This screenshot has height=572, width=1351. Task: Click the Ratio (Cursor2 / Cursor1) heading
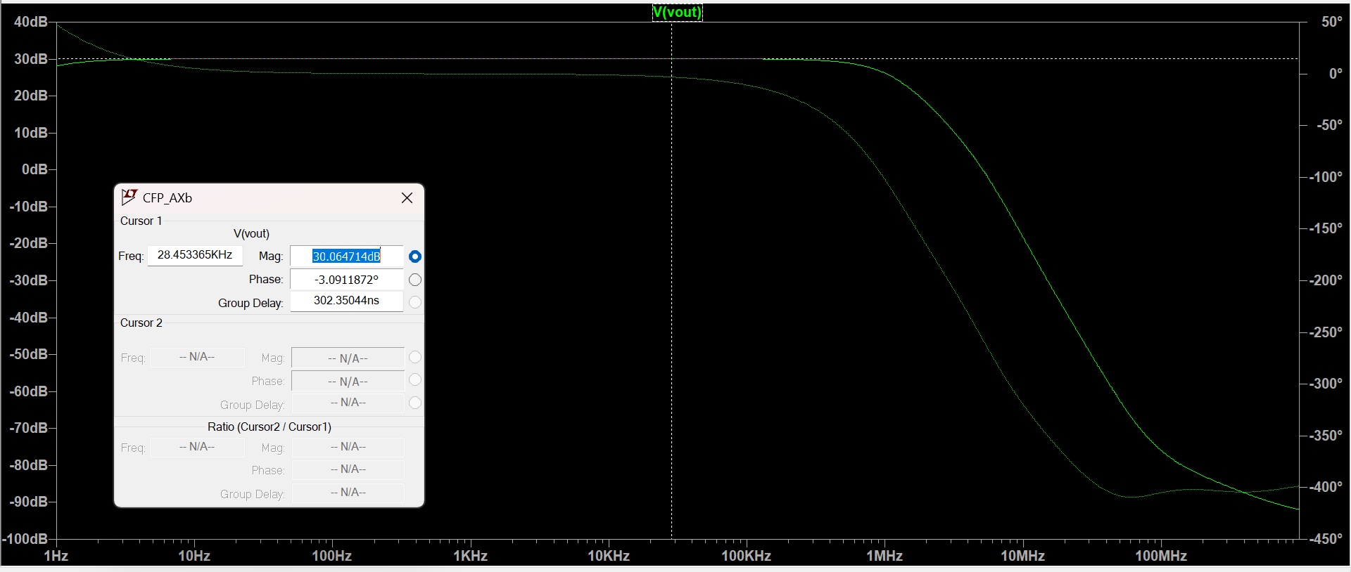[269, 427]
